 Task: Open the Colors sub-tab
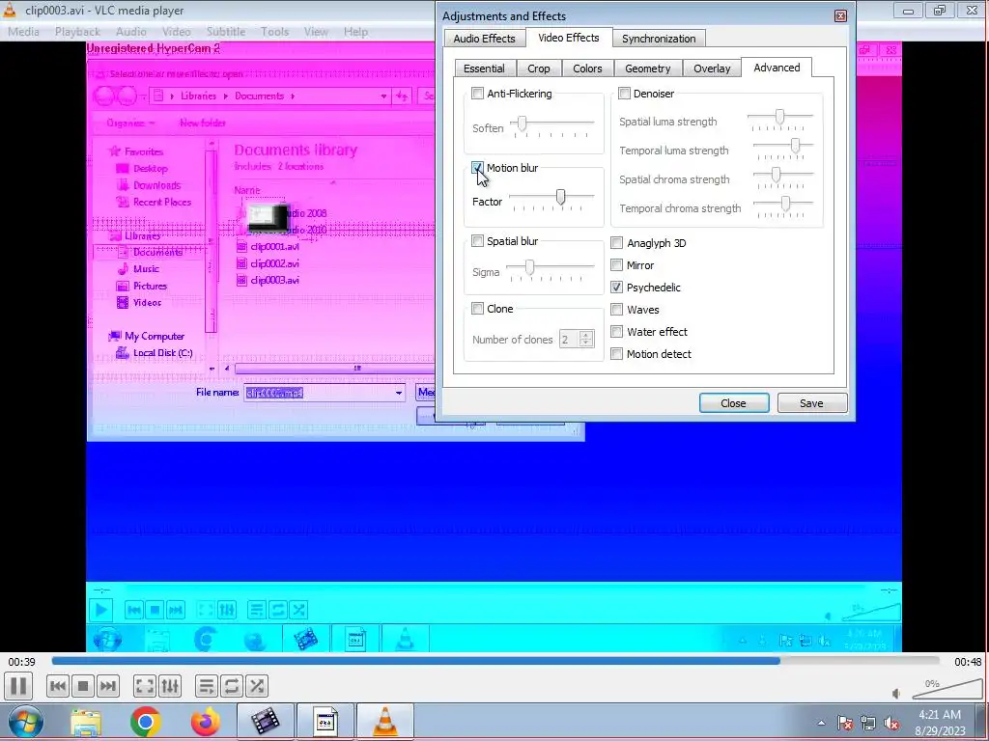tap(587, 69)
